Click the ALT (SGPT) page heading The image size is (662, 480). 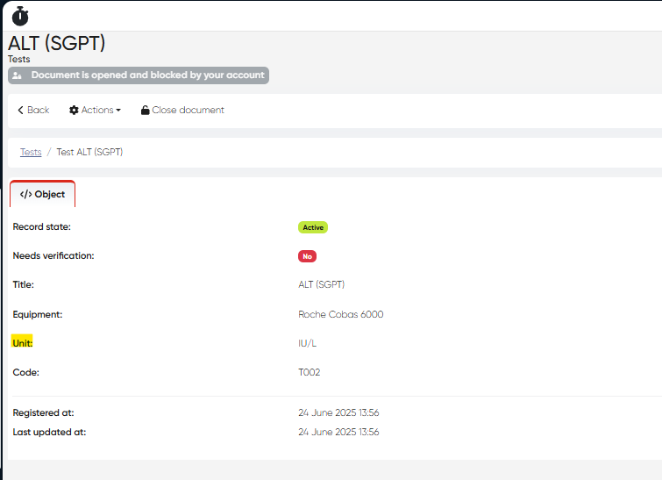(56, 43)
